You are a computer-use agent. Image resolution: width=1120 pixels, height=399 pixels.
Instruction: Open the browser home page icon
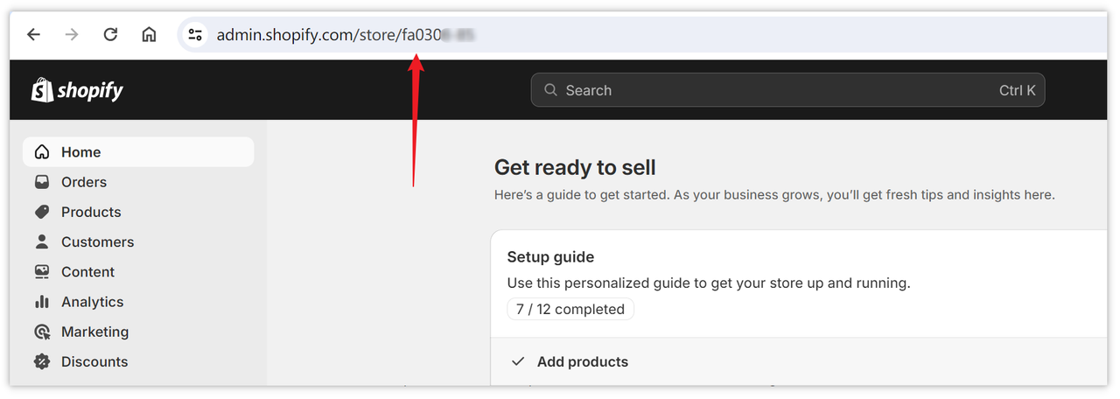149,35
